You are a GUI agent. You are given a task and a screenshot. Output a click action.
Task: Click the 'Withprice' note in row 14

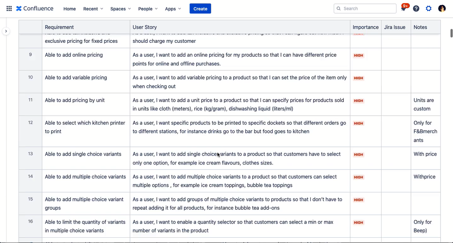pos(424,177)
